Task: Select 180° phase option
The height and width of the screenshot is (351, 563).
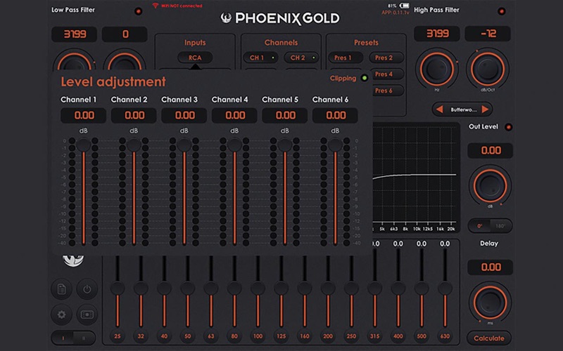Action: (500, 226)
